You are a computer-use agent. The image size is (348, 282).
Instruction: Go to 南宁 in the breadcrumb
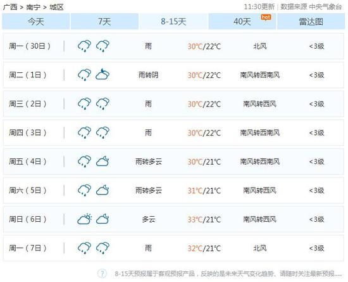tap(34, 7)
